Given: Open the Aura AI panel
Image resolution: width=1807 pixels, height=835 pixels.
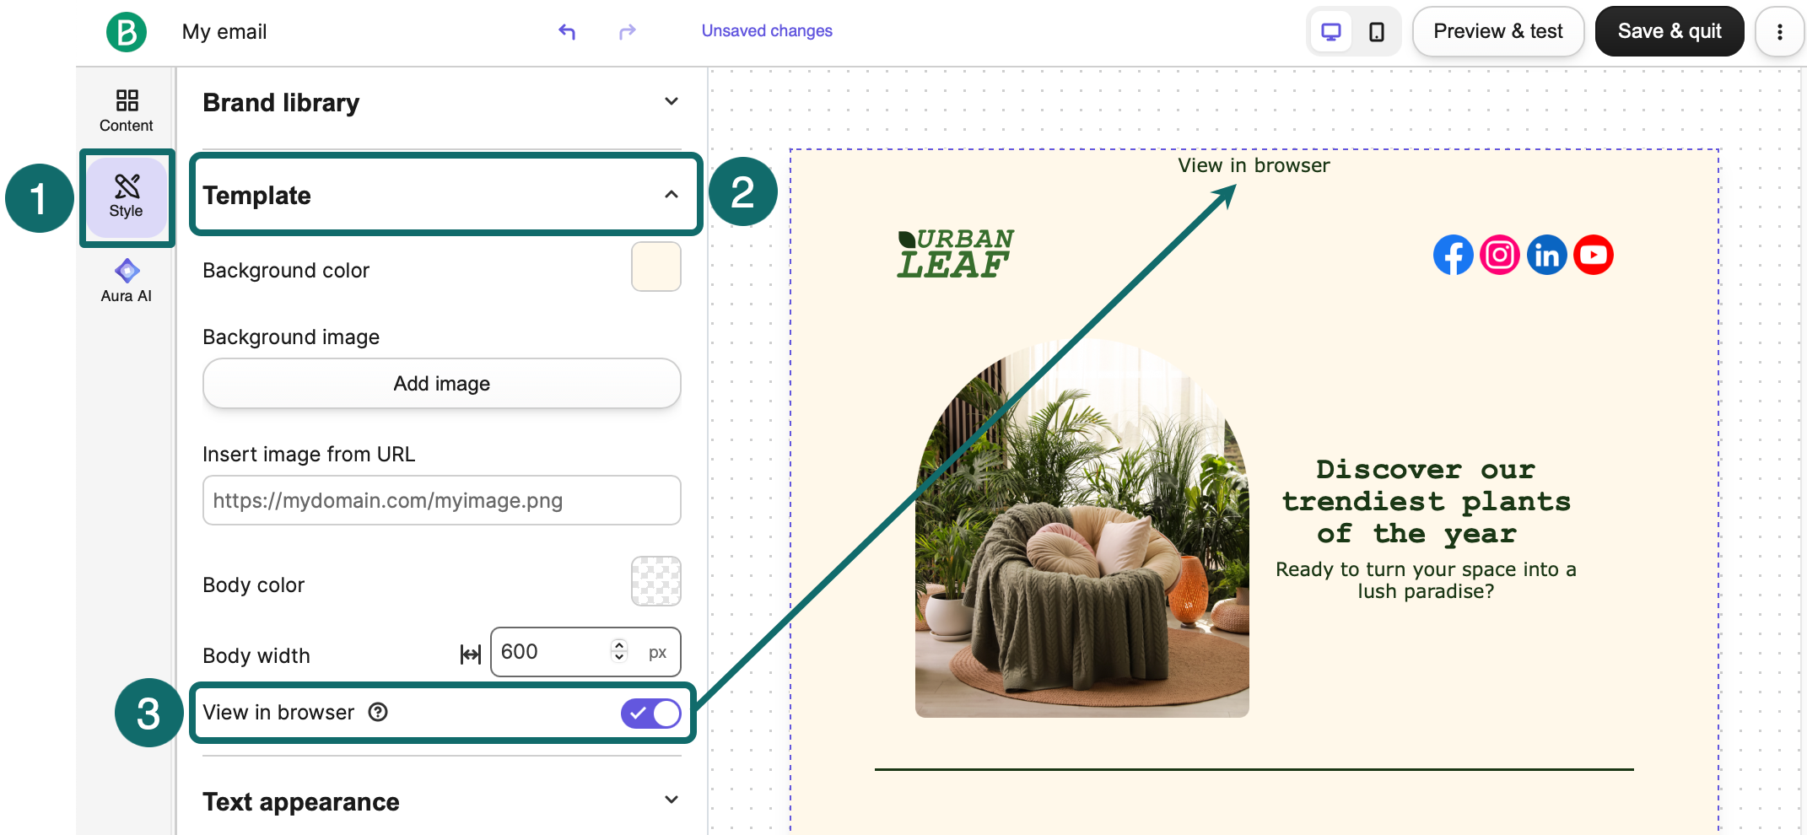Looking at the screenshot, I should click(x=127, y=281).
